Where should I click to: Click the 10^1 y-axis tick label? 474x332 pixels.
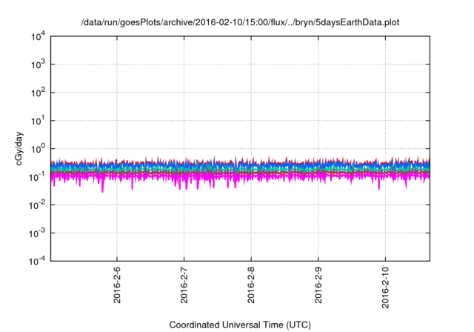(38, 121)
